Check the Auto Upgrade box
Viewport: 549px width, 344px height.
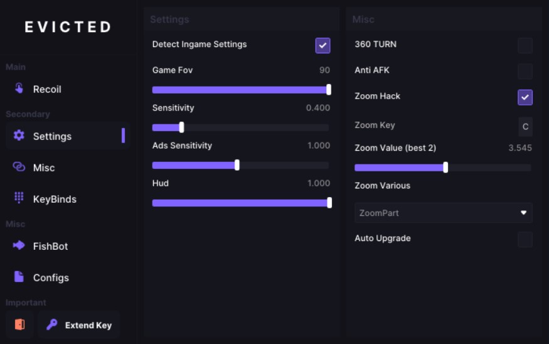525,239
